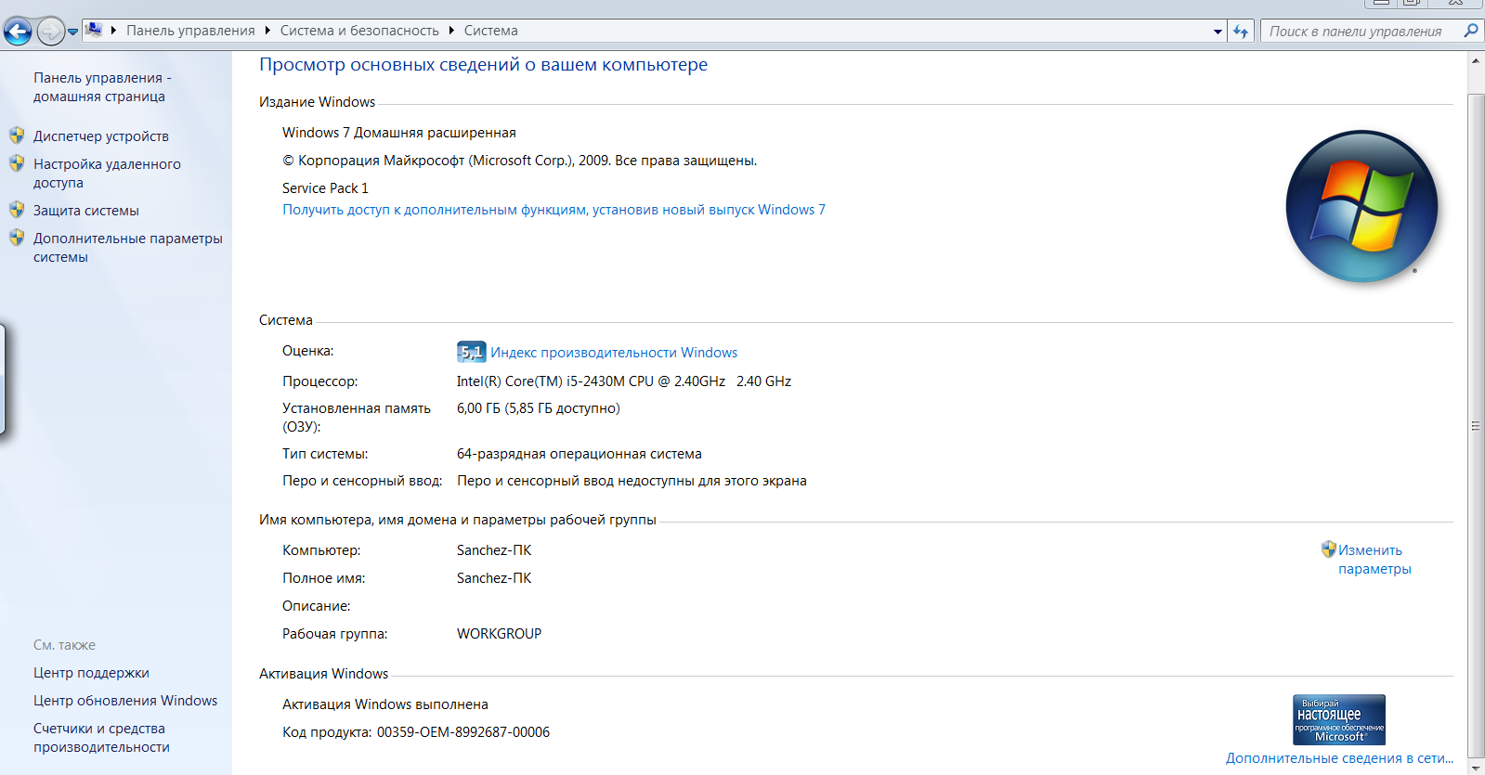Expand arrow before Панель управления breadcrumb
This screenshot has width=1485, height=775.
pyautogui.click(x=113, y=31)
